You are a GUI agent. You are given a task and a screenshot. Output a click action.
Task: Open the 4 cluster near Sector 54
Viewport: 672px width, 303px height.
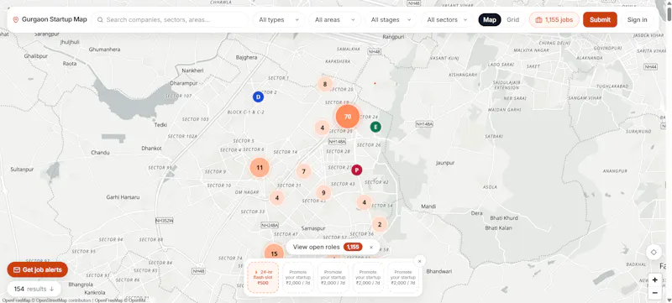pos(364,202)
